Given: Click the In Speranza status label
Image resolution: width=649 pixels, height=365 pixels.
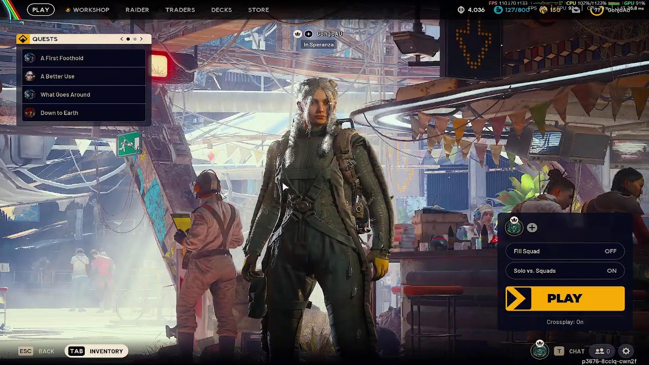Looking at the screenshot, I should point(318,45).
